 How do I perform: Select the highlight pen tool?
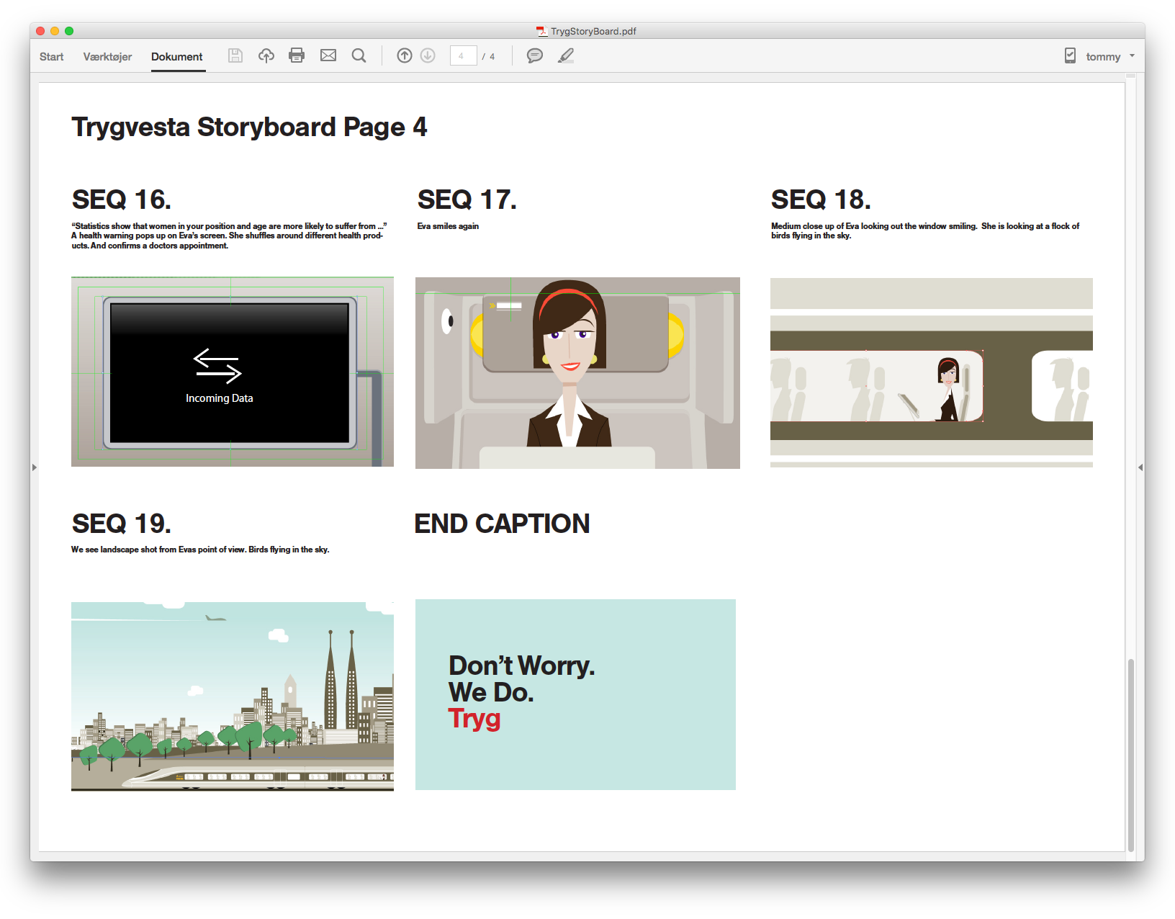(566, 55)
